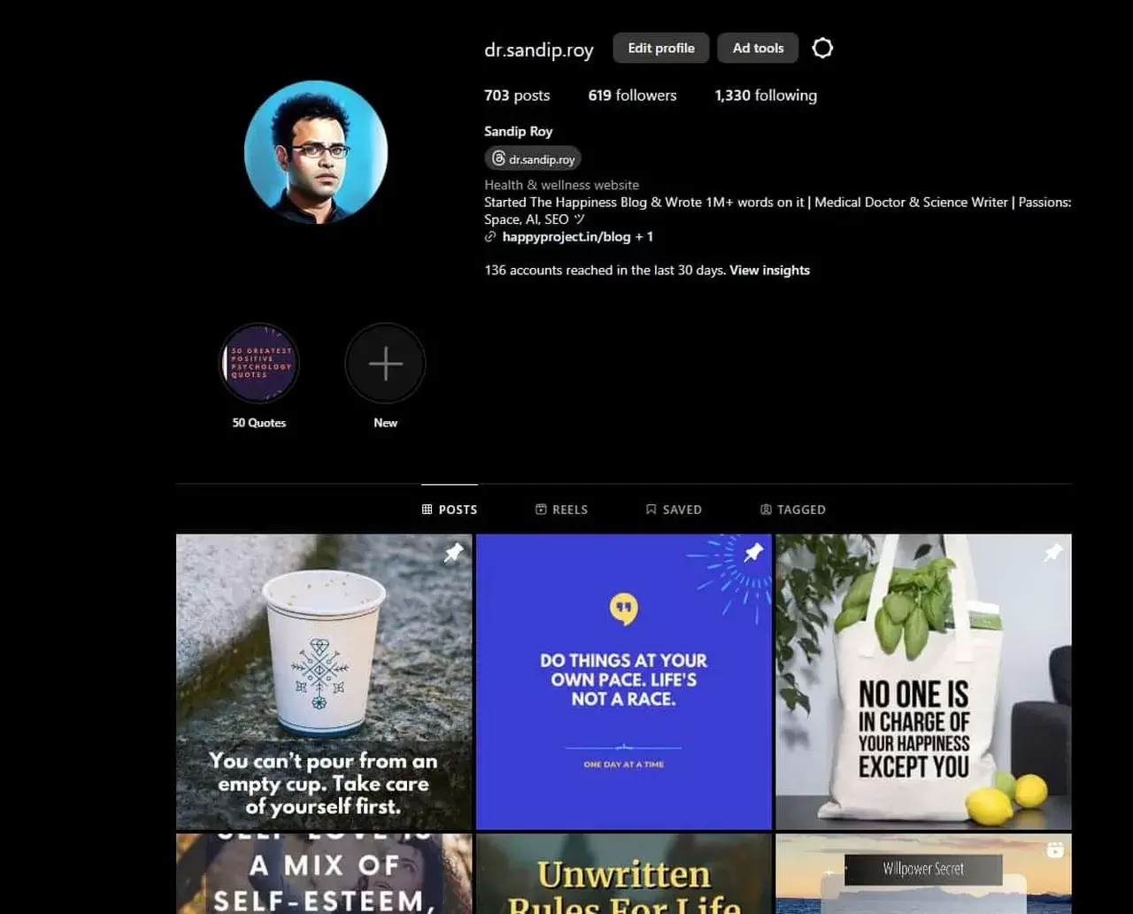
Task: Click the grid icon on the Posts tab
Action: pos(428,509)
